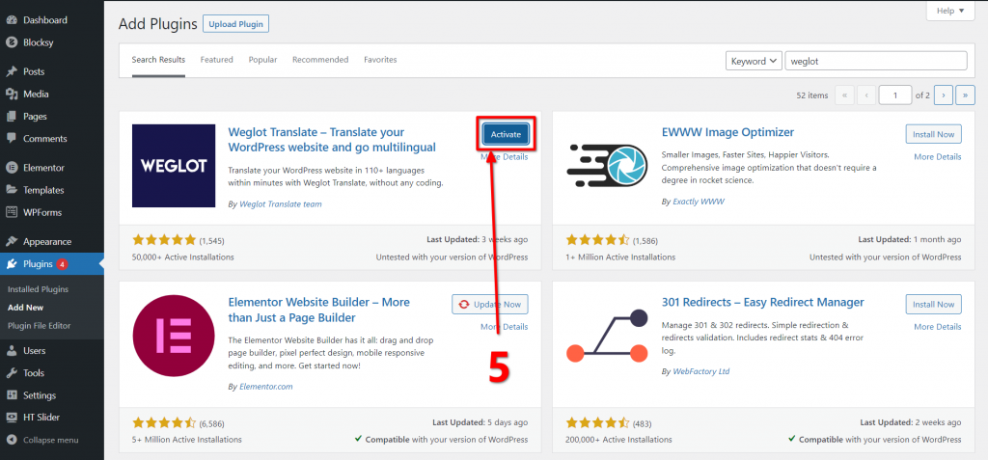Go to the next results page
988x460 pixels.
coord(944,95)
